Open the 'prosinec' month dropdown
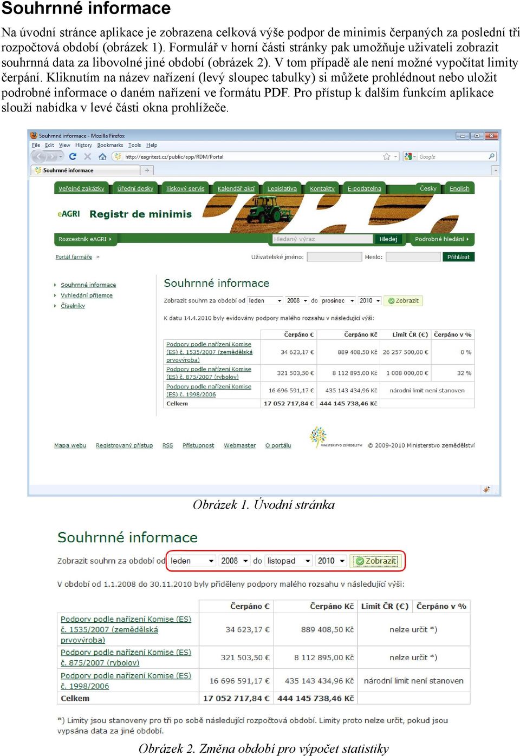520x756 pixels. click(338, 300)
